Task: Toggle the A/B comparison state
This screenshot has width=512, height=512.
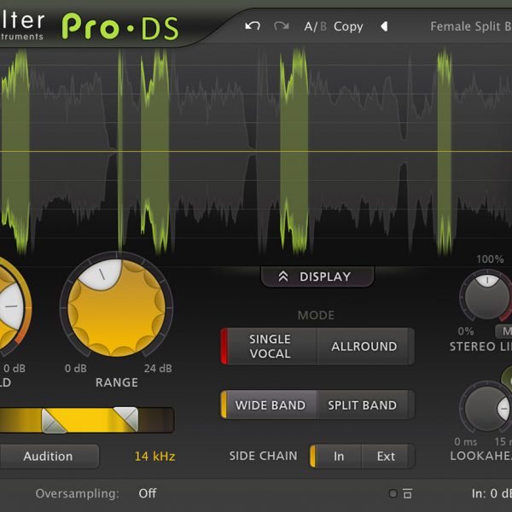Action: (x=315, y=26)
